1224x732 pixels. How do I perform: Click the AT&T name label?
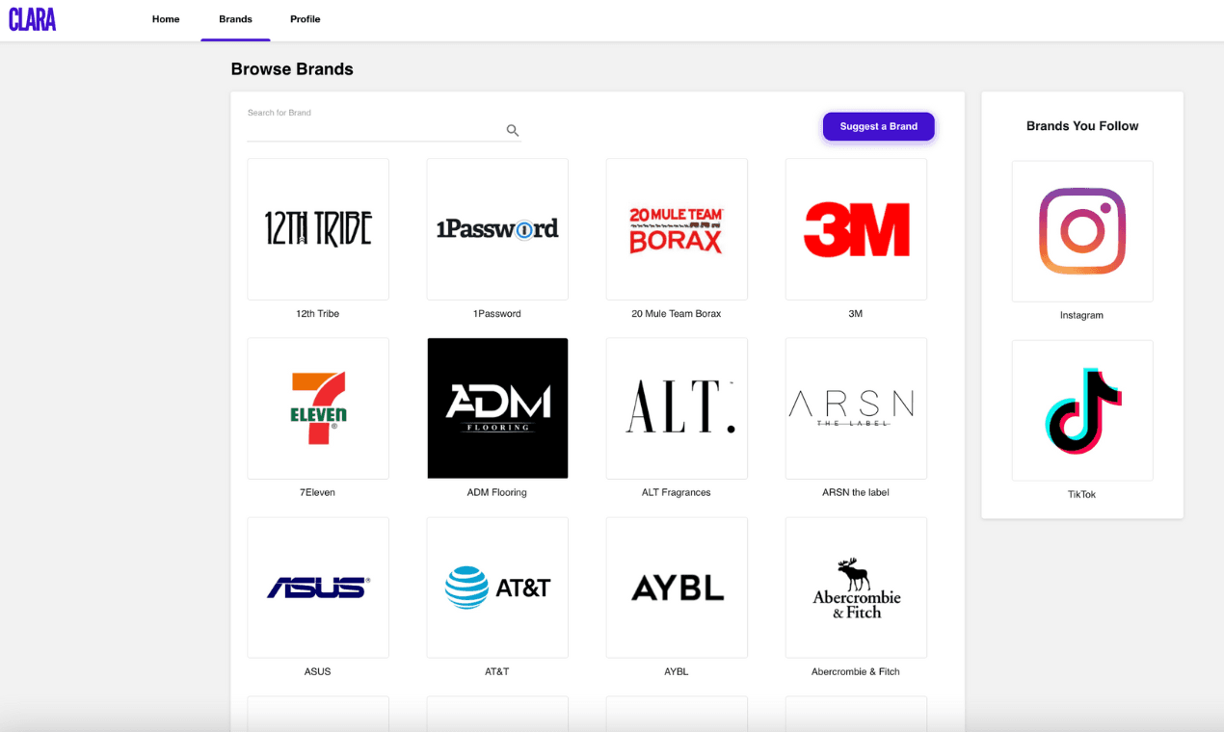(x=497, y=671)
